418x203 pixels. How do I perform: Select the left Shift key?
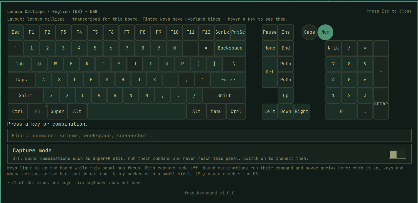pyautogui.click(x=26, y=96)
